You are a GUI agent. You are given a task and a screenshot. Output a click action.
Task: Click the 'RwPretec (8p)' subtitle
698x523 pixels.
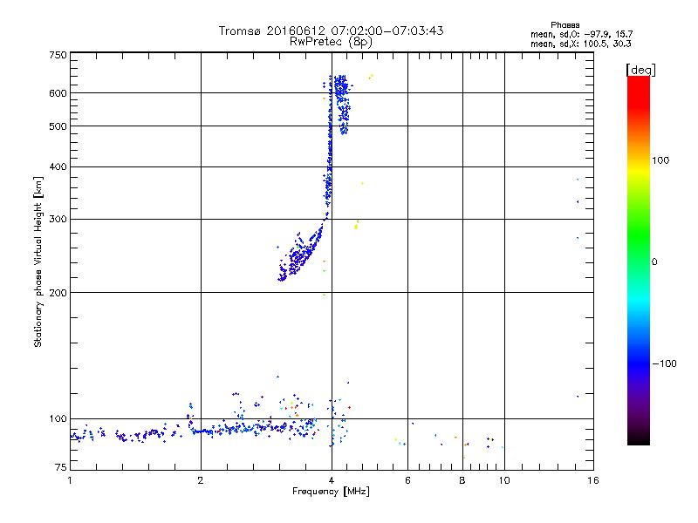pyautogui.click(x=331, y=42)
